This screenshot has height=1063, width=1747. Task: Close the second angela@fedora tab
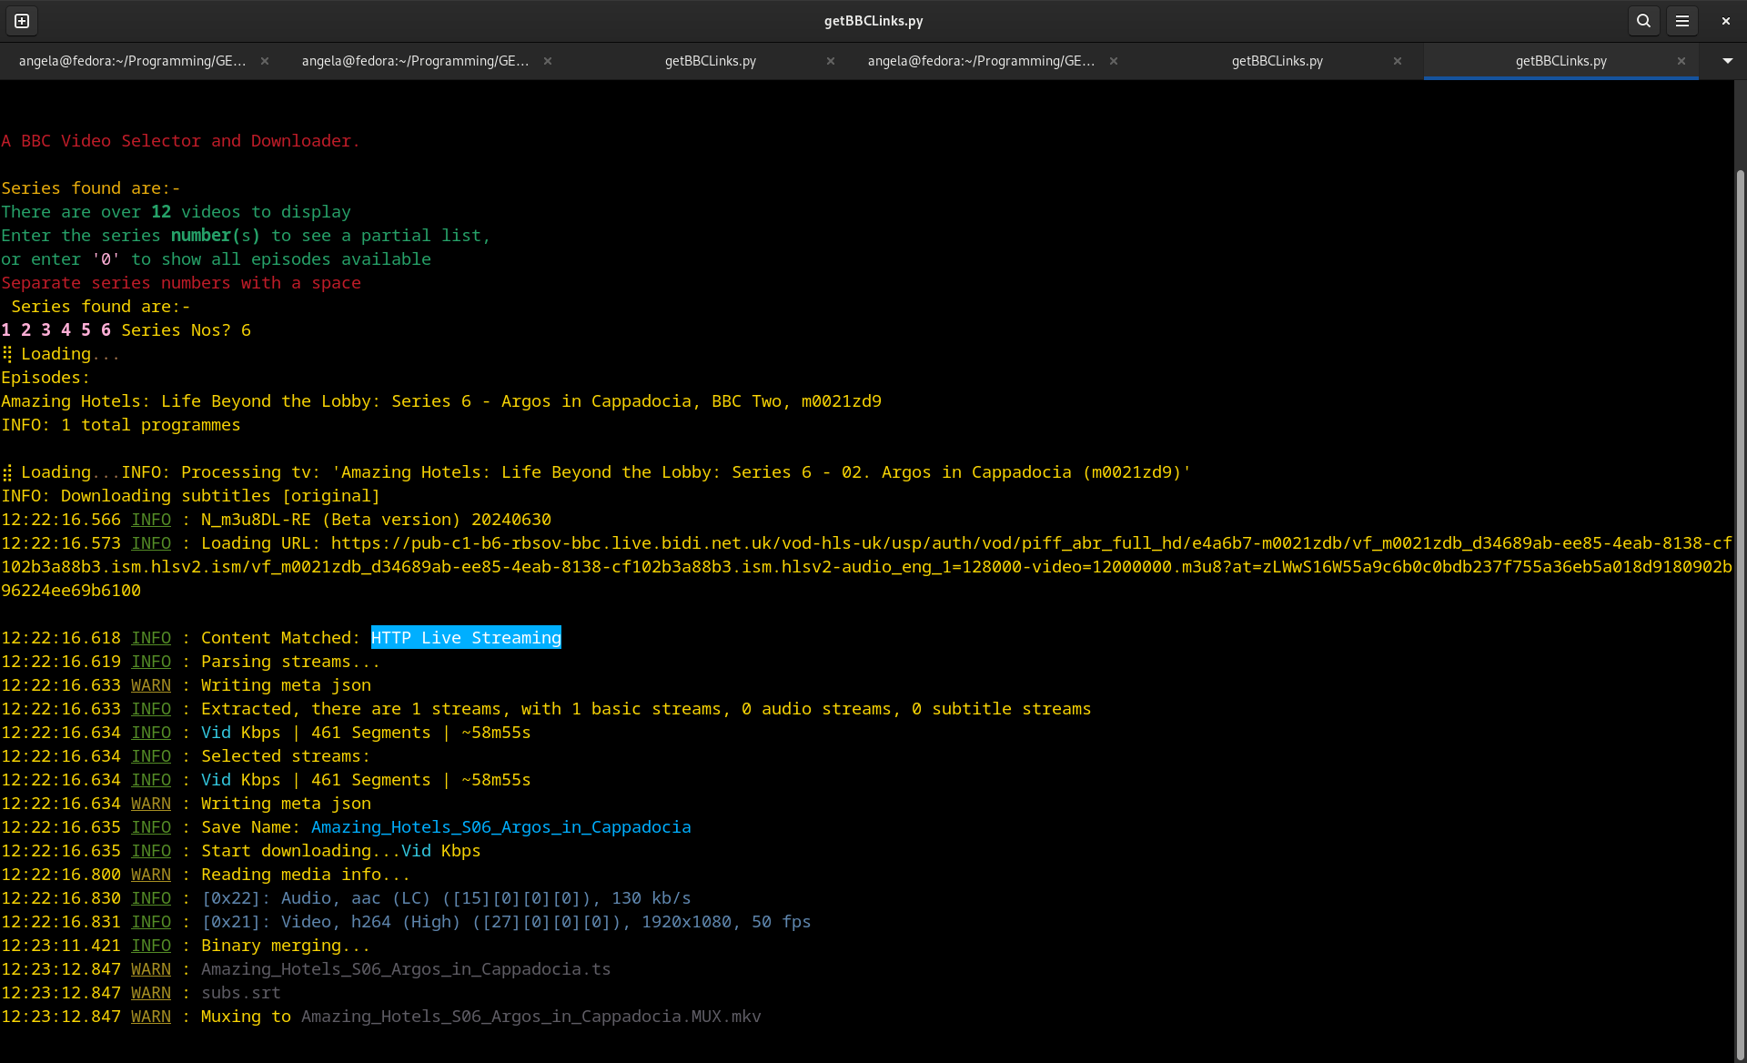click(548, 61)
